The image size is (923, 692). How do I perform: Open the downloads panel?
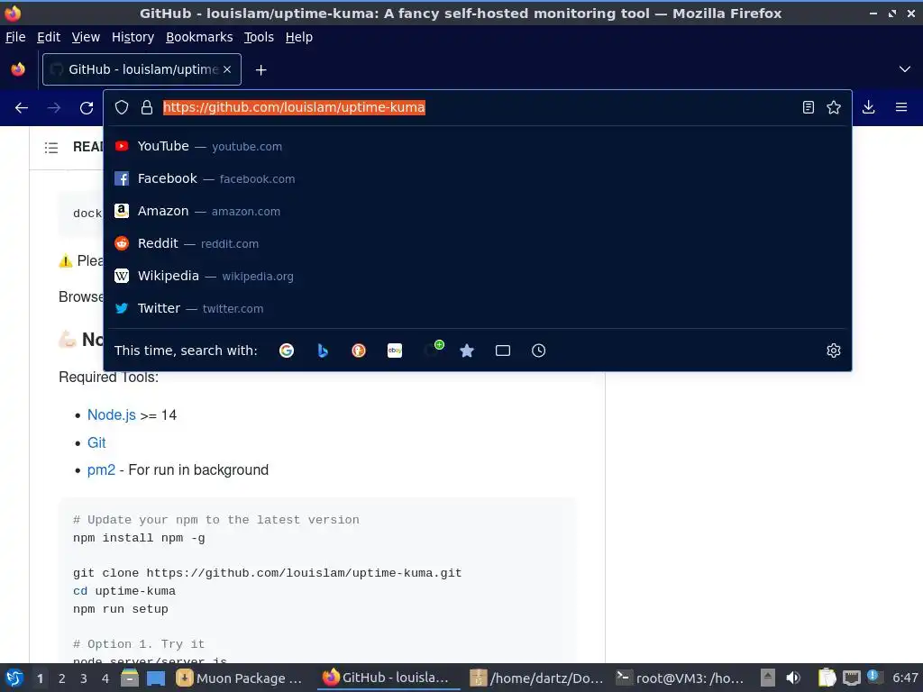[x=868, y=107]
